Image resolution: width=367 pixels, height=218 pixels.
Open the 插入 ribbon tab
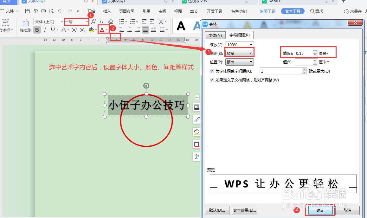point(107,11)
